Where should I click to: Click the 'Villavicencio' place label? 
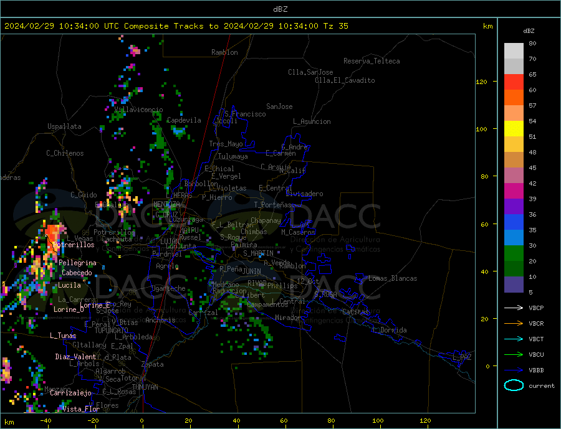(x=138, y=110)
